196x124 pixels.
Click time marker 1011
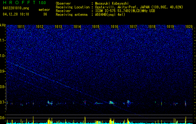pyautogui.click(x=21, y=26)
